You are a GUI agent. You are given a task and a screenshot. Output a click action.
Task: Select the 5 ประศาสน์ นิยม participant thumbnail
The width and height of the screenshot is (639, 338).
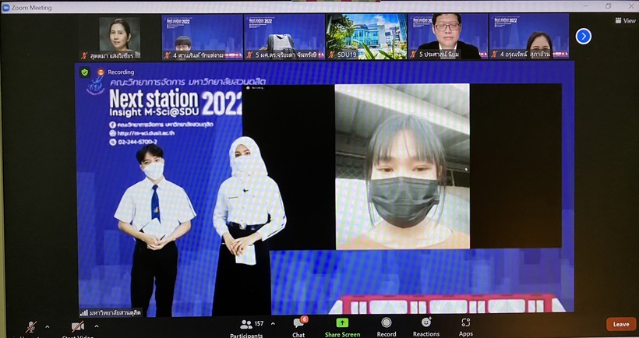click(x=448, y=37)
